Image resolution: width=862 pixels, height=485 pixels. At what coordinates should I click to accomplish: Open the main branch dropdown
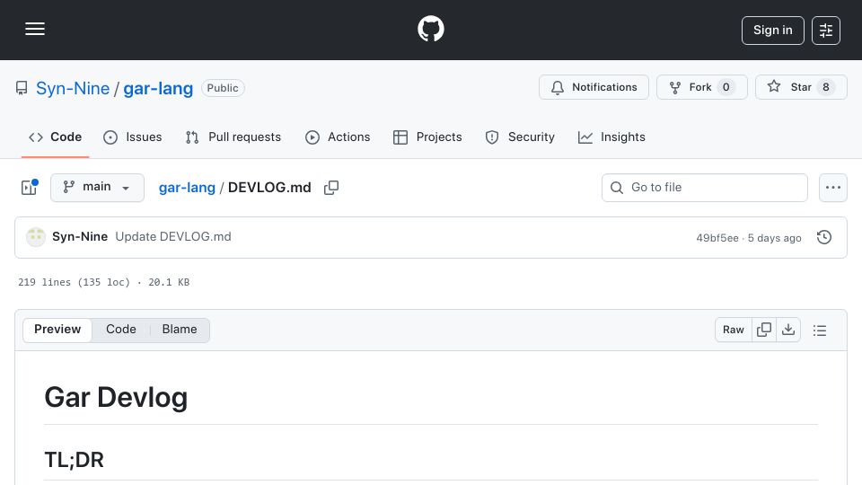[97, 188]
